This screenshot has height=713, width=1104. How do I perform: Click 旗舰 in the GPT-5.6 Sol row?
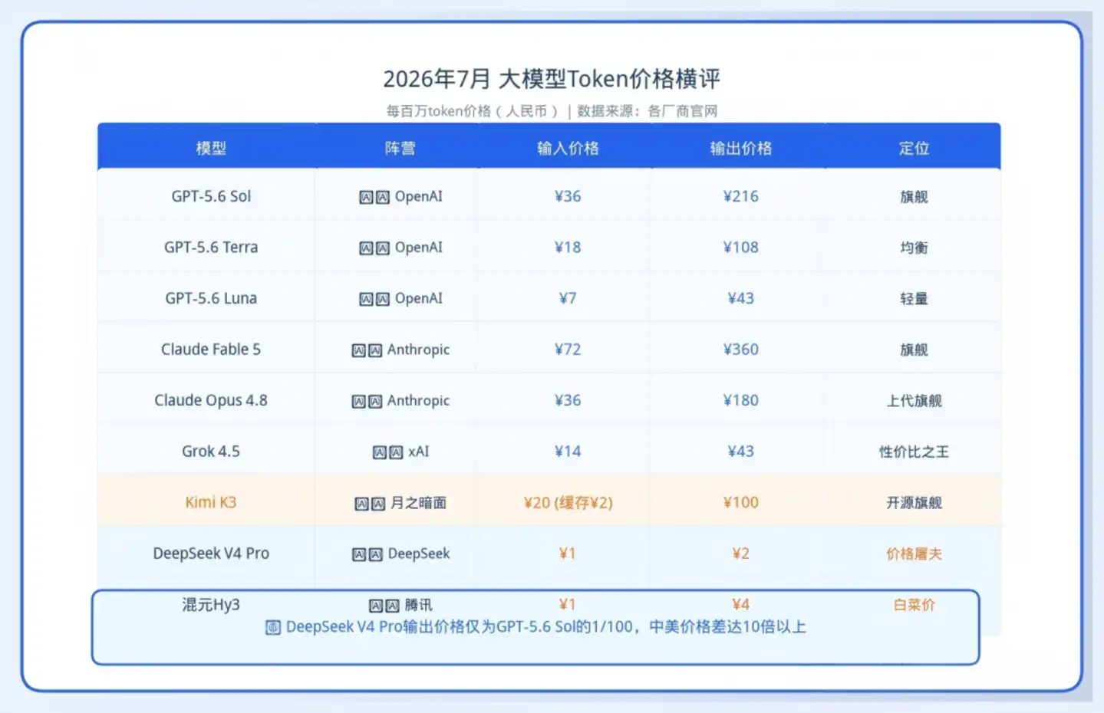(914, 197)
